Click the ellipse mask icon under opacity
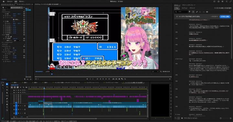This screenshot has height=122, width=233. pyautogui.click(x=6, y=36)
